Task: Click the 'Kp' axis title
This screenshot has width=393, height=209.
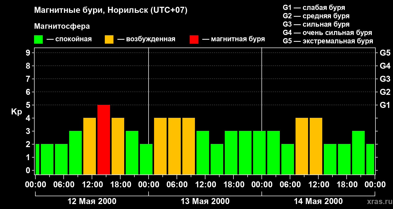Action: [17, 112]
